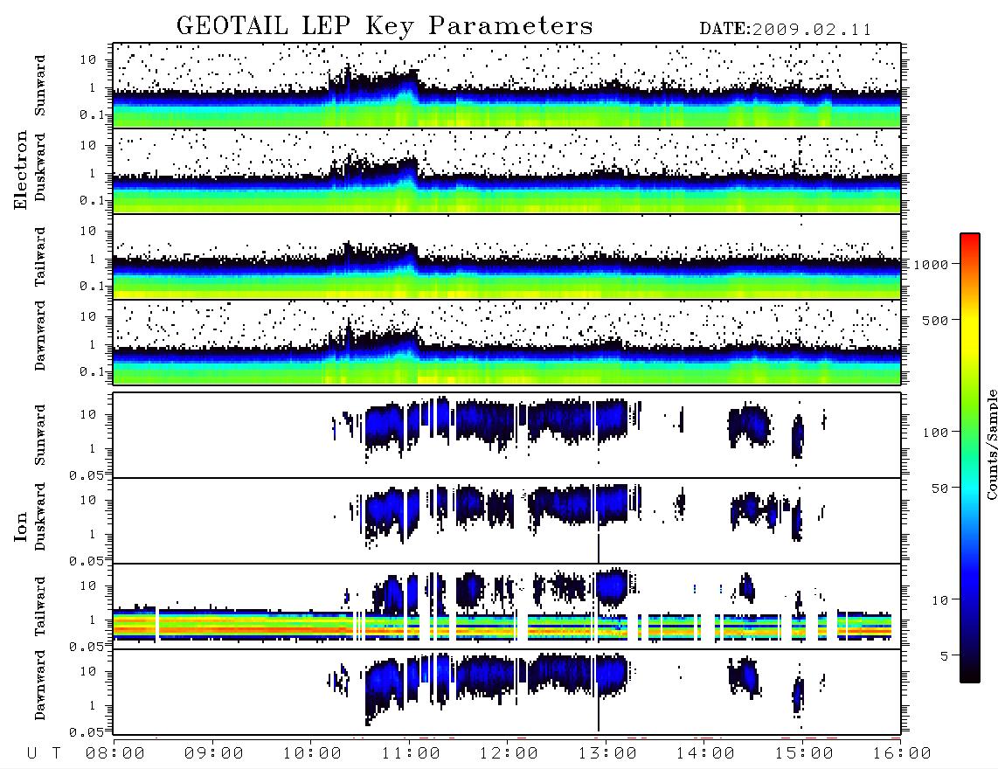Click the "15:00" time tick label
Screen dimensions: 998x769
(804, 754)
